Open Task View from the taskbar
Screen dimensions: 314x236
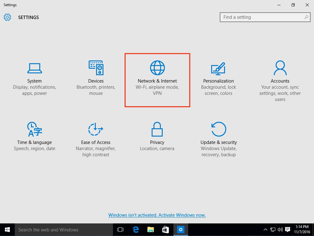coord(120,230)
